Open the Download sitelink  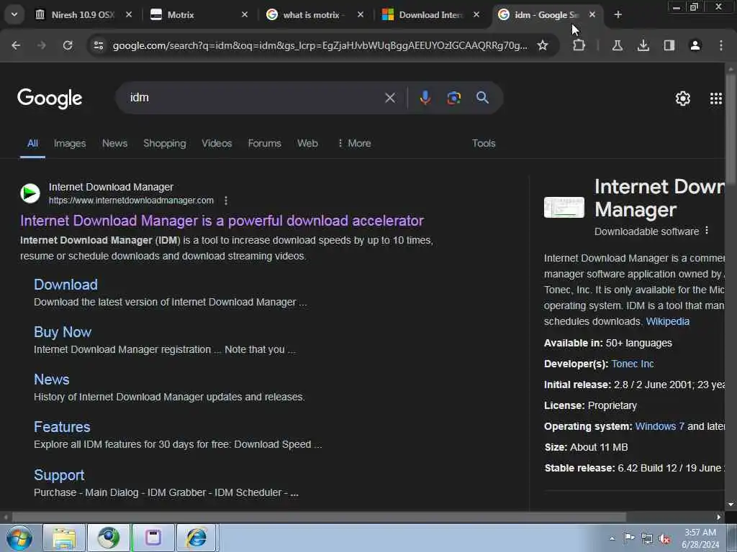(65, 285)
